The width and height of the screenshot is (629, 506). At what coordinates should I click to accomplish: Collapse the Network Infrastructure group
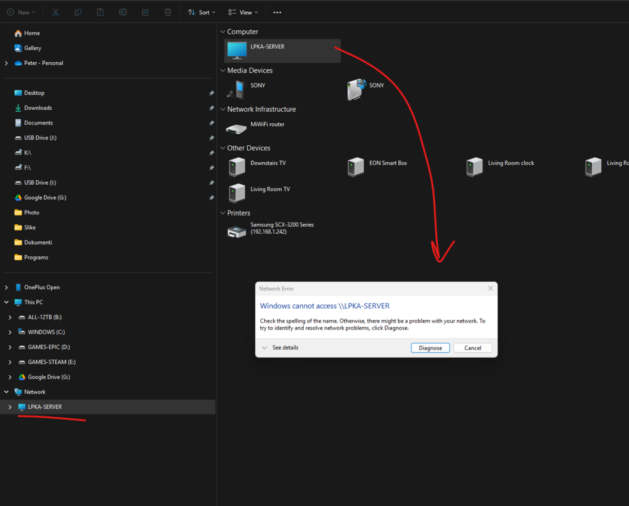coord(223,109)
